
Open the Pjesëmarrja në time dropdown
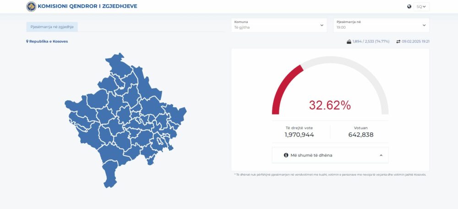(381, 25)
